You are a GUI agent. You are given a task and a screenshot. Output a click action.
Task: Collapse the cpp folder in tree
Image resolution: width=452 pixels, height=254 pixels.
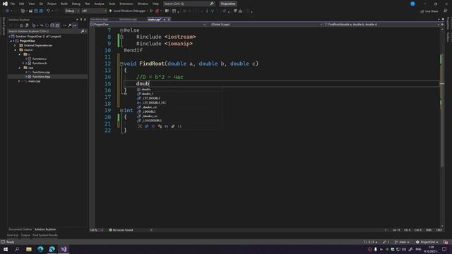coord(20,68)
